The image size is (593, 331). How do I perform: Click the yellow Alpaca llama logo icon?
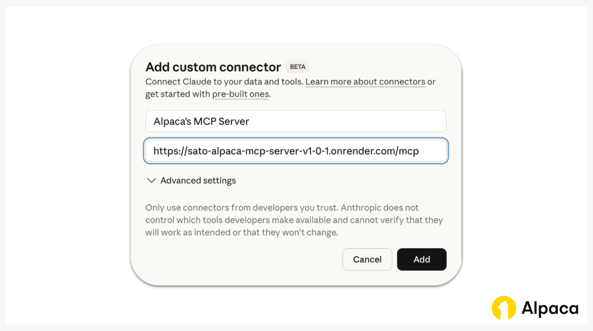pyautogui.click(x=504, y=308)
